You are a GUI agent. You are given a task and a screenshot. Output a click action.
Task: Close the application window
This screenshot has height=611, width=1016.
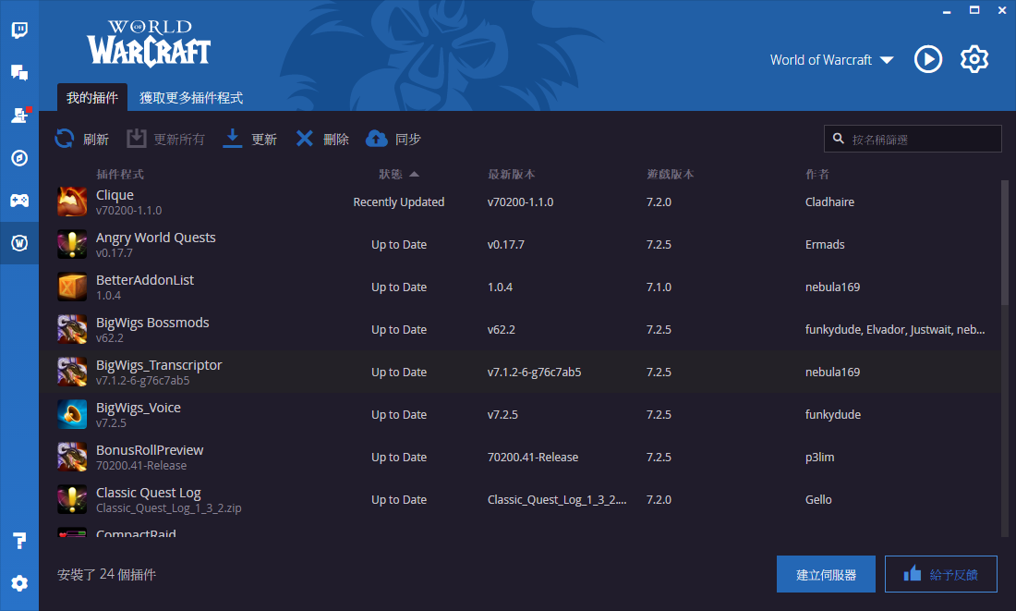pos(1002,10)
